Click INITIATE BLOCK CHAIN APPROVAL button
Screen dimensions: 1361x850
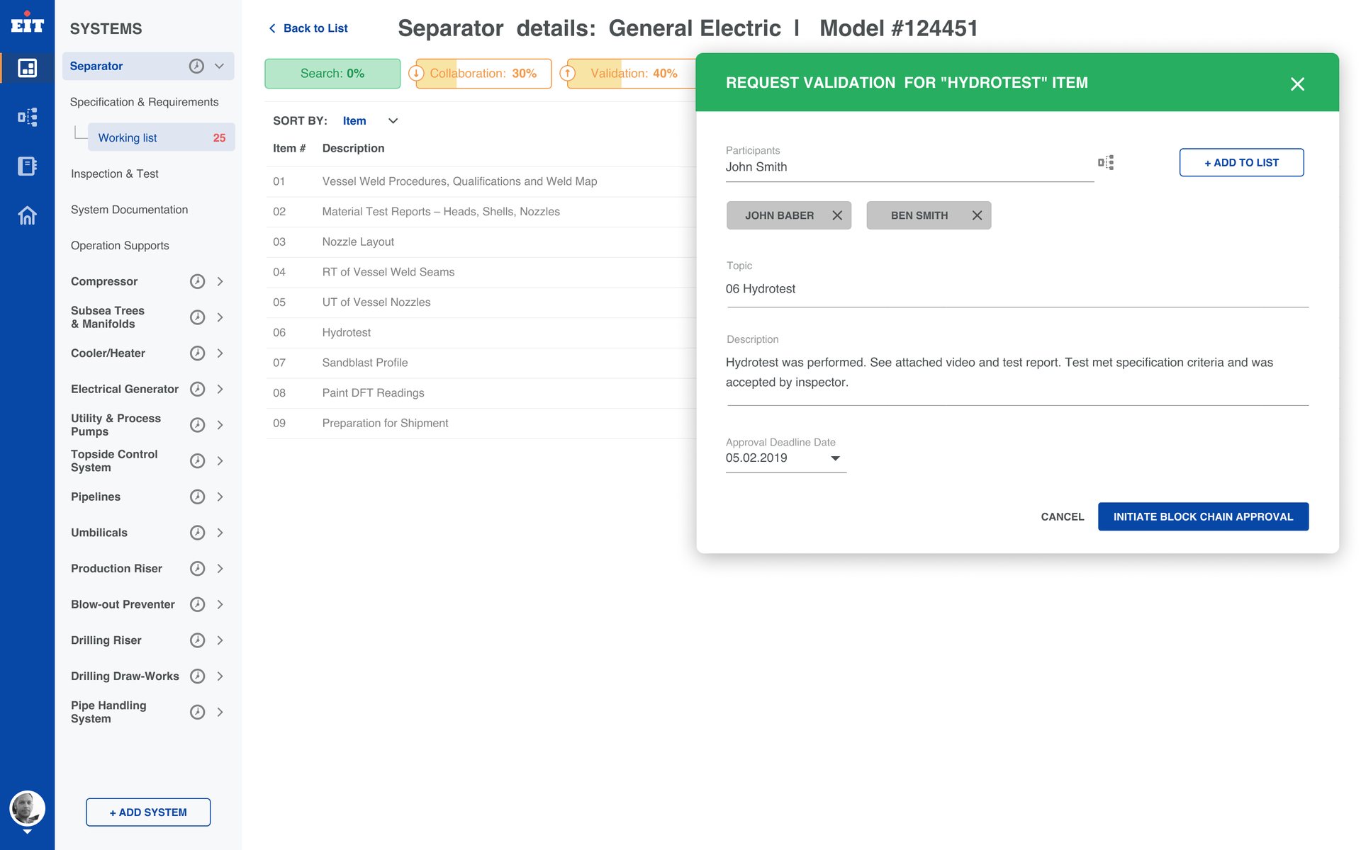pos(1203,516)
